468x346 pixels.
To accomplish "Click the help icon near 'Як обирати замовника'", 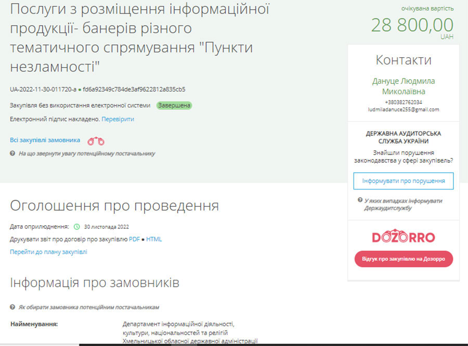I will click(x=12, y=305).
